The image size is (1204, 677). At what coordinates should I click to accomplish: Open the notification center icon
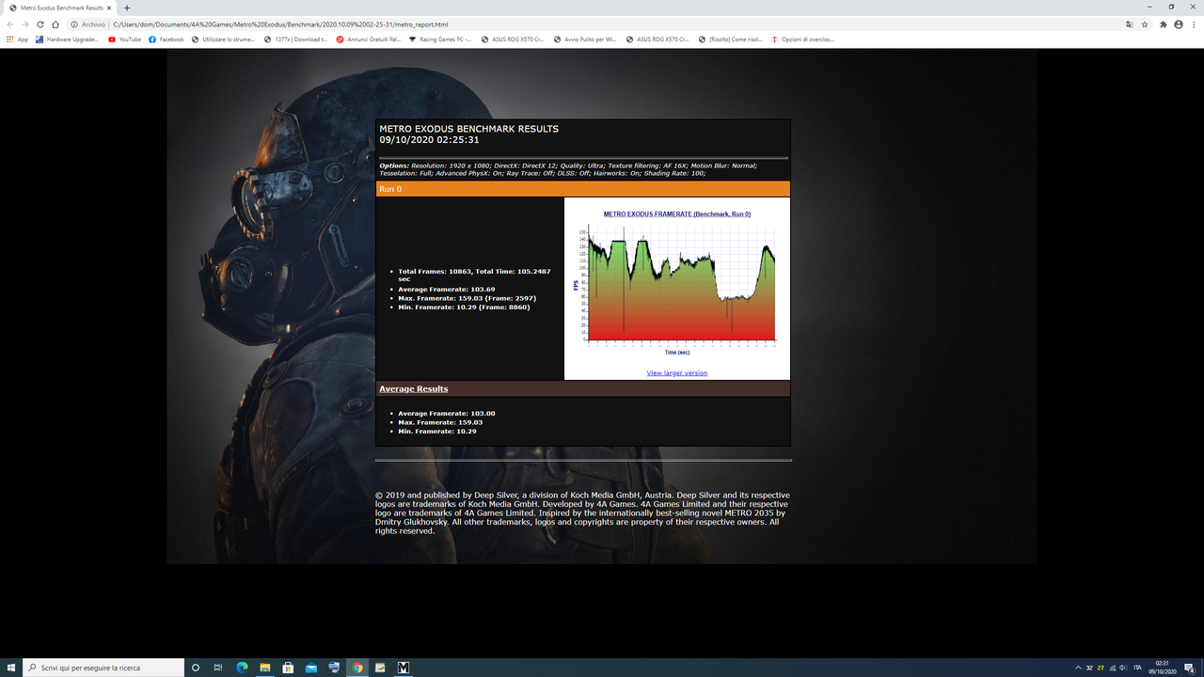(x=1190, y=668)
